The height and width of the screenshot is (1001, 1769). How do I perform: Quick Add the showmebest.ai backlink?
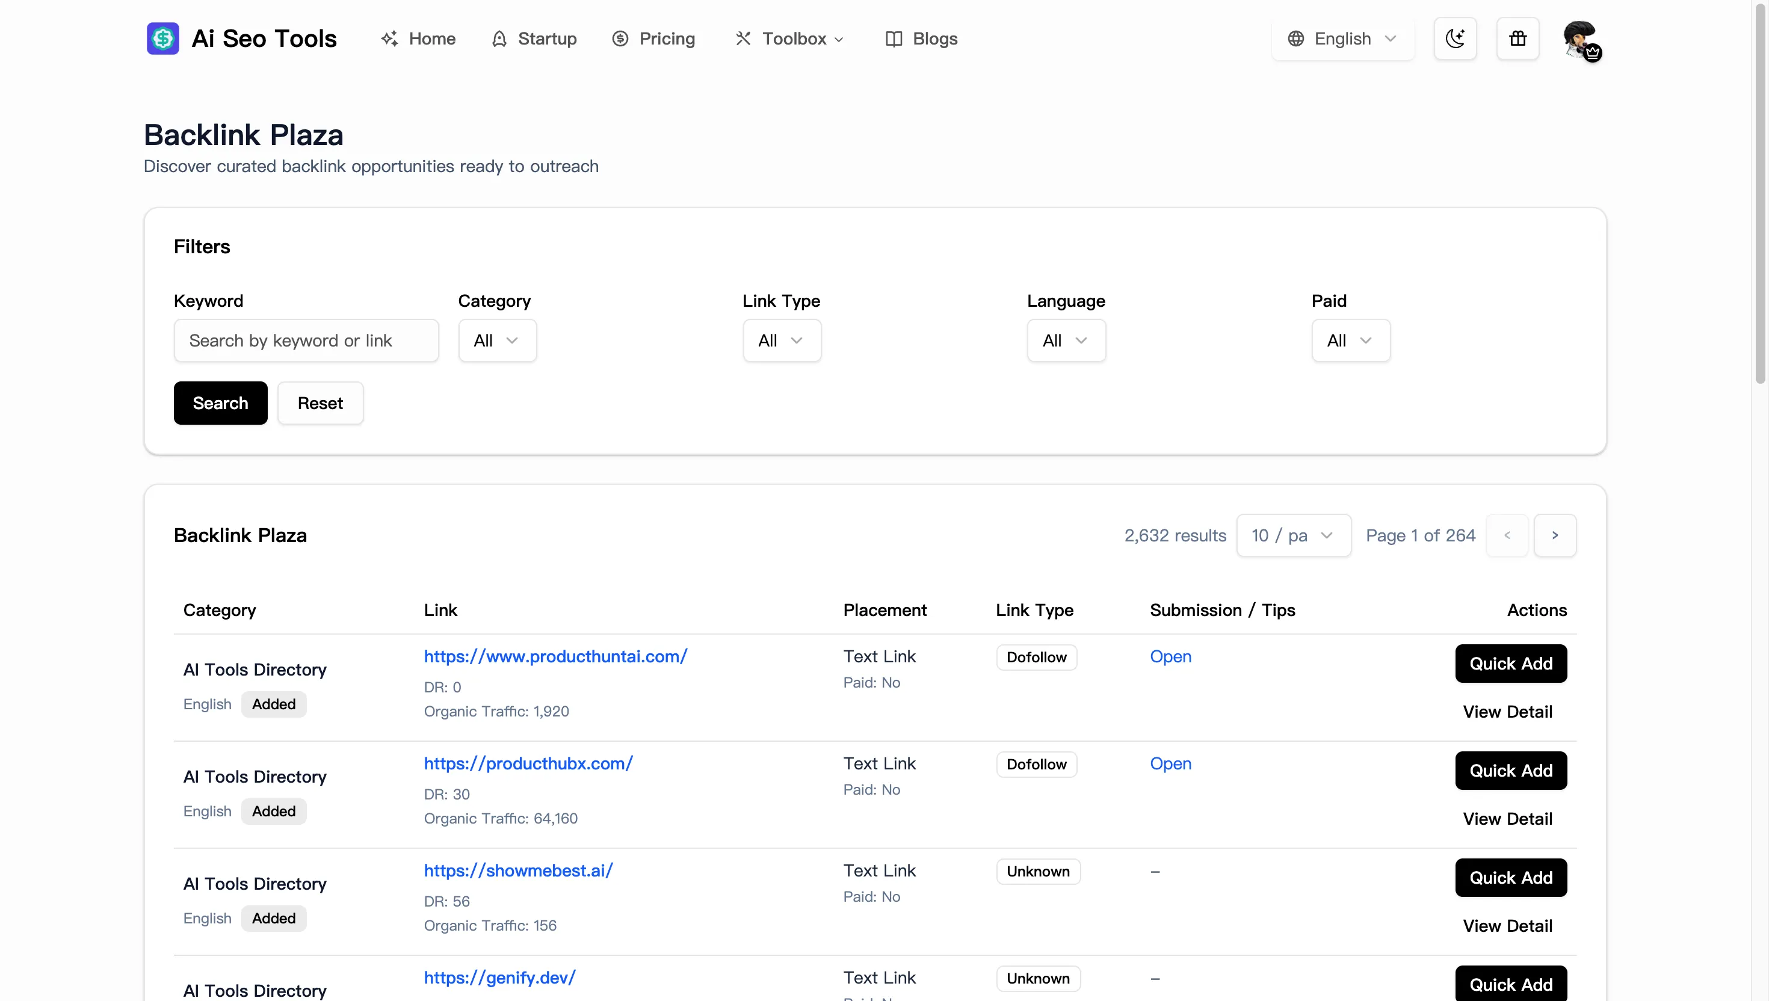[1510, 877]
